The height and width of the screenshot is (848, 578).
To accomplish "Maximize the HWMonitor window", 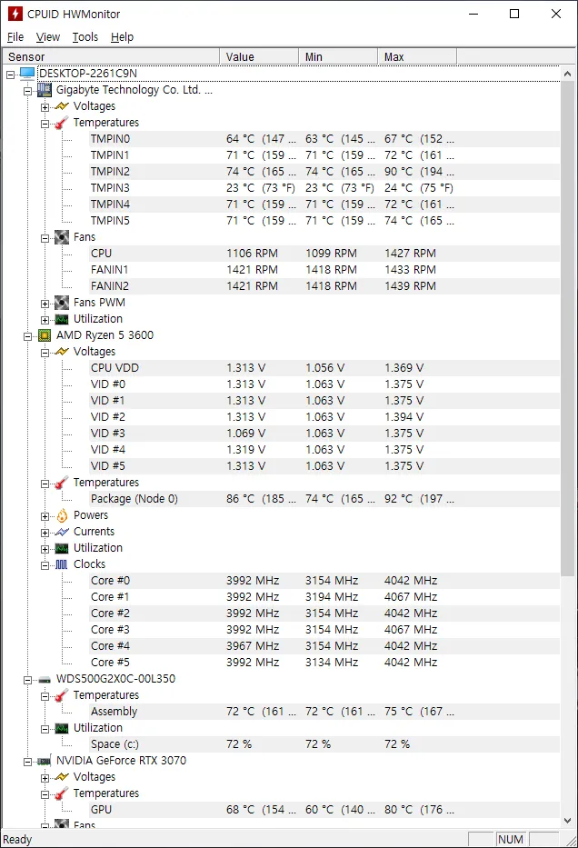I will 514,14.
